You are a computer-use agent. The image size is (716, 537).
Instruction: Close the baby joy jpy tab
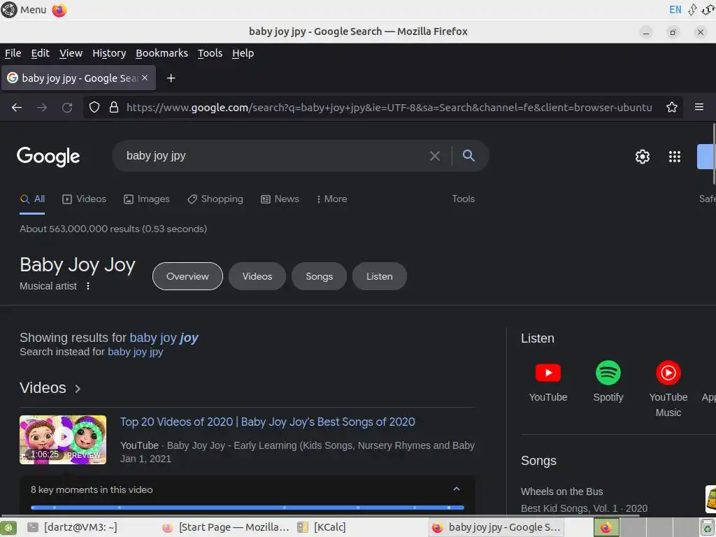pyautogui.click(x=145, y=78)
